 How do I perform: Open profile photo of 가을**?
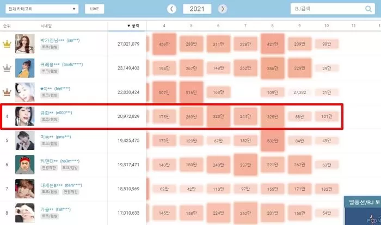[25, 213]
